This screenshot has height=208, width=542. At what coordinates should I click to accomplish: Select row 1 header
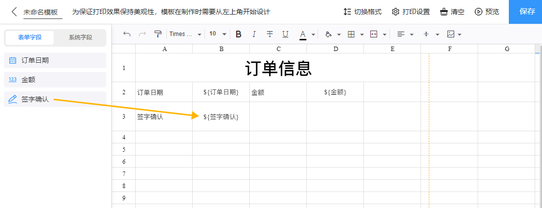[124, 68]
